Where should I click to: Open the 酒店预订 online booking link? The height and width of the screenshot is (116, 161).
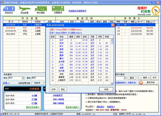coord(100,107)
